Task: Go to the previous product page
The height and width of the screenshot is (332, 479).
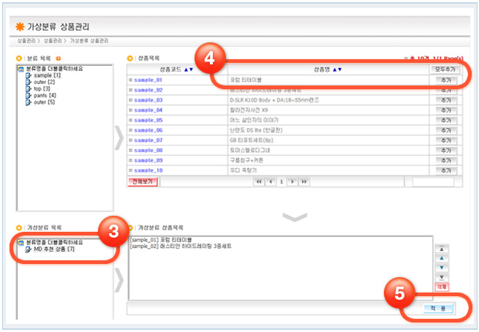Action: (271, 181)
